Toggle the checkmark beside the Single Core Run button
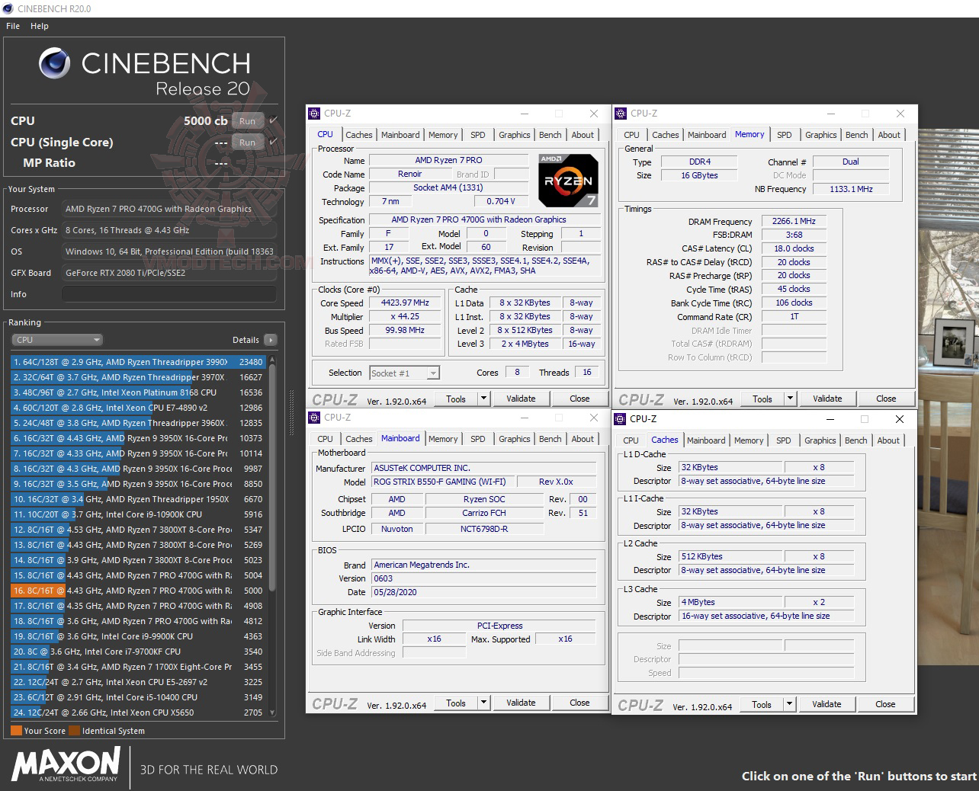The height and width of the screenshot is (791, 979). coord(273,142)
